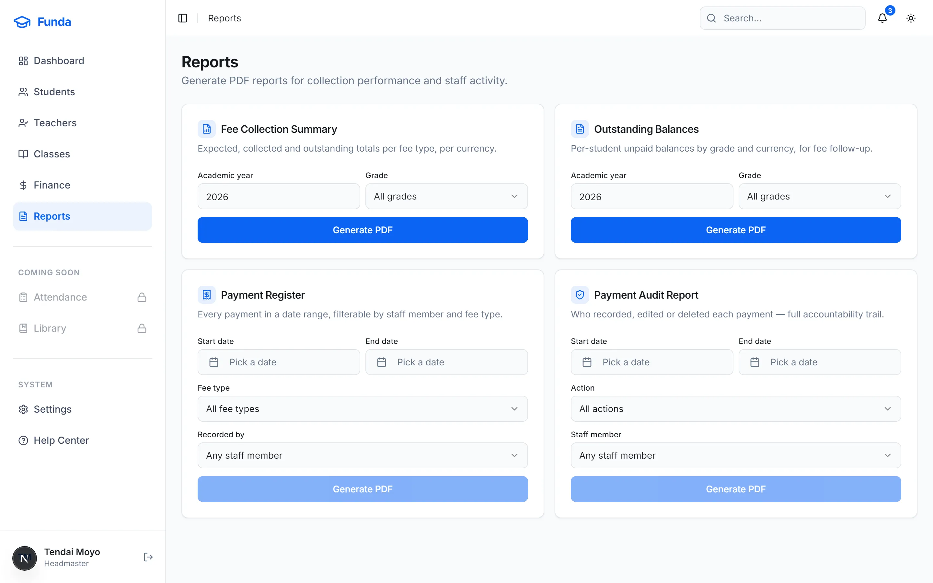Click Generate PDF under Payment Audit Report
This screenshot has height=583, width=933.
click(x=736, y=489)
